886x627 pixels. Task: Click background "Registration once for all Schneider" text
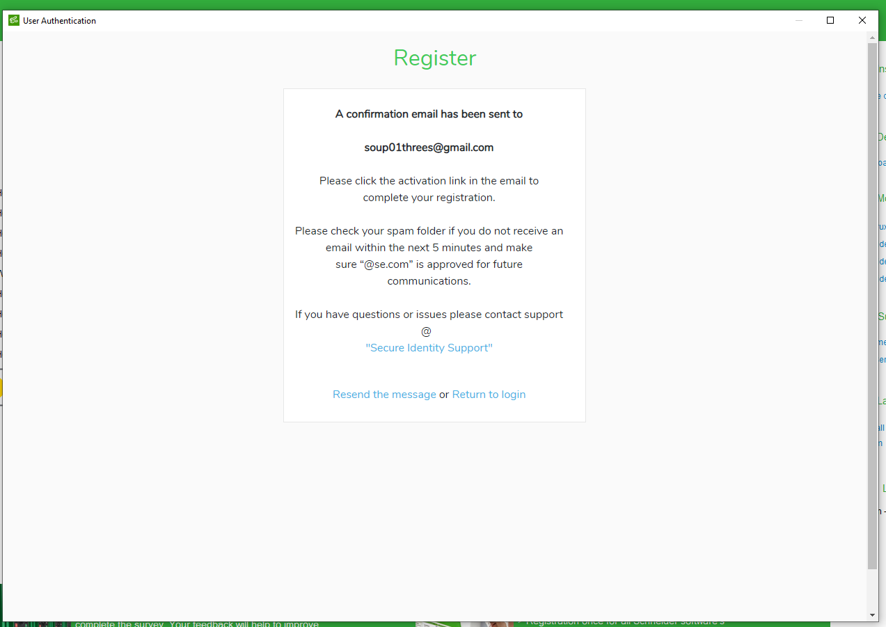coord(625,622)
